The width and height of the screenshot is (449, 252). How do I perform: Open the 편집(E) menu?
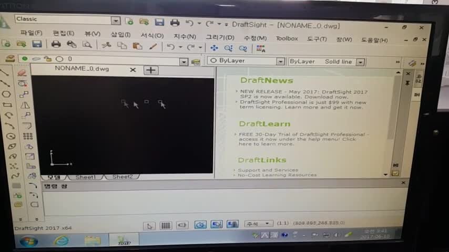click(x=63, y=34)
